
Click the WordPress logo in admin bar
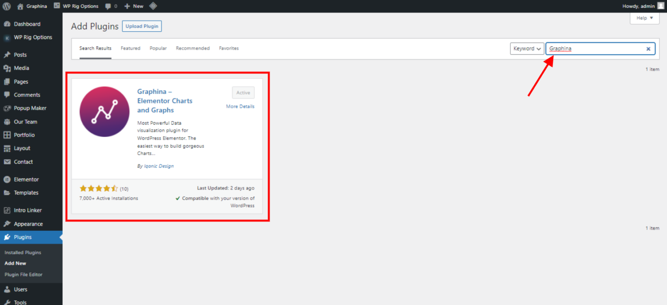(x=6, y=6)
